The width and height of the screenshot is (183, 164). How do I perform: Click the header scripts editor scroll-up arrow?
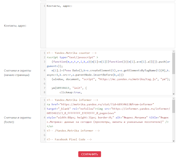(x=174, y=51)
